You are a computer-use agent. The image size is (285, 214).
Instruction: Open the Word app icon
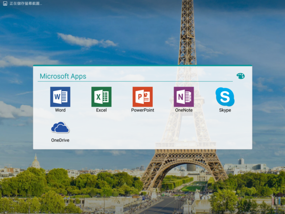tap(60, 97)
